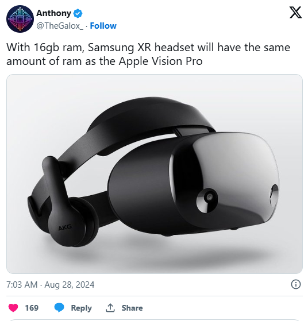Like the tweet with the heart icon
Viewport: 308px width, 321px height.
(x=13, y=308)
